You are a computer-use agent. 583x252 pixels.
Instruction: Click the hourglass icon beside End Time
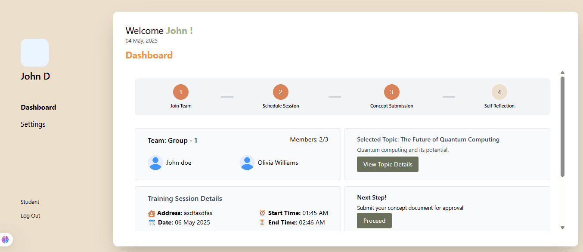(x=262, y=222)
